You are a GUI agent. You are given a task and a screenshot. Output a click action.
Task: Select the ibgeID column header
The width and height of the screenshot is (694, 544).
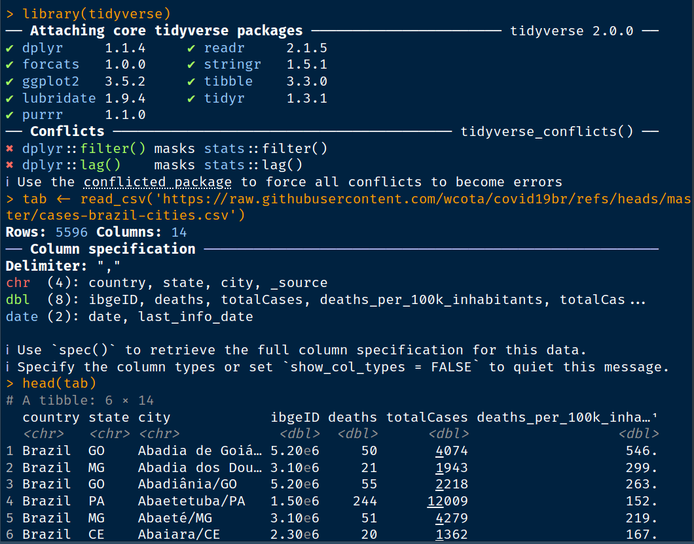coord(295,417)
